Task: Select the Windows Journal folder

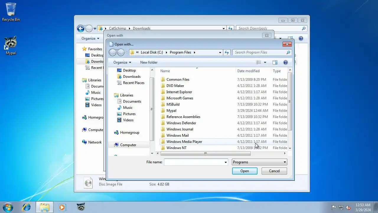Action: (180, 129)
